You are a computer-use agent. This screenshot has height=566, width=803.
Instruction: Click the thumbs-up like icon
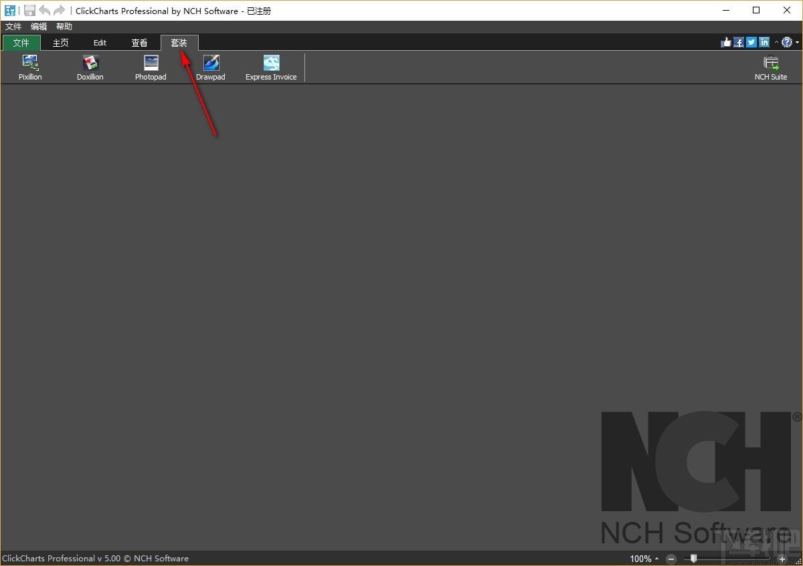(x=726, y=42)
